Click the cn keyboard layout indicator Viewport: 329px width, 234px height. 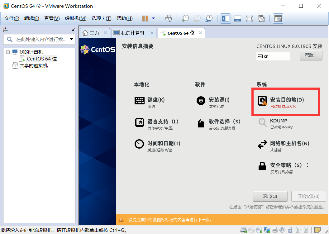(x=273, y=56)
